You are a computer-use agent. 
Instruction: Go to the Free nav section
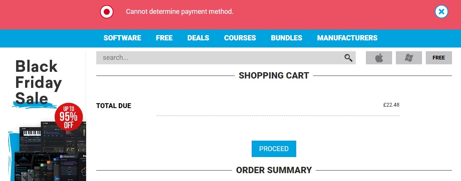coord(164,38)
